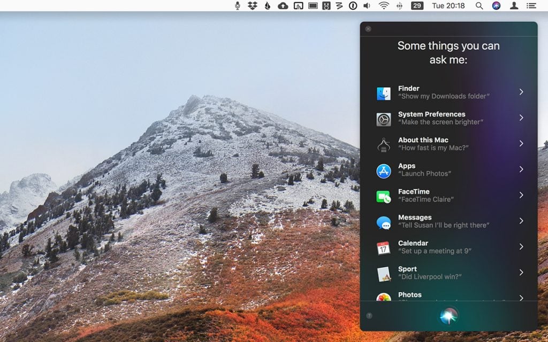Screen dimensions: 548x342
Task: Click the System Preferences gear icon
Action: pyautogui.click(x=383, y=119)
